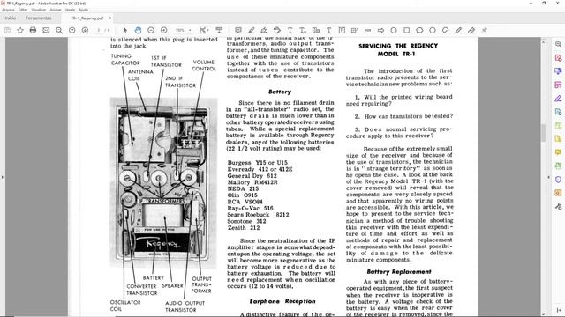Screen dimensions: 565x317
Task: Select the text callout tool
Action: pyautogui.click(x=355, y=31)
